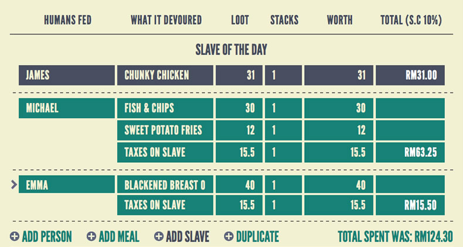This screenshot has width=463, height=247.
Task: Click the plus icon beside Add Meal
Action: (91, 236)
